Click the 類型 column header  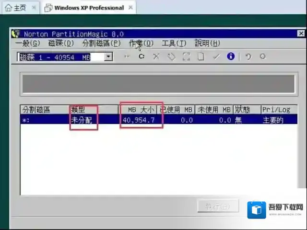94,110
